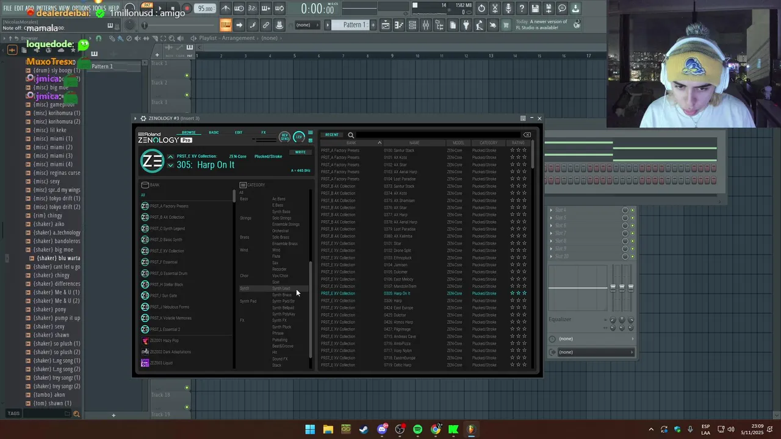781x439 pixels.
Task: Select the Synth Lead category
Action: [281, 288]
